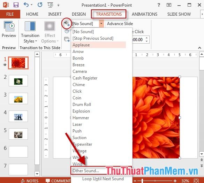204x183 pixels.
Task: Open the FILE tab
Action: click(x=10, y=14)
